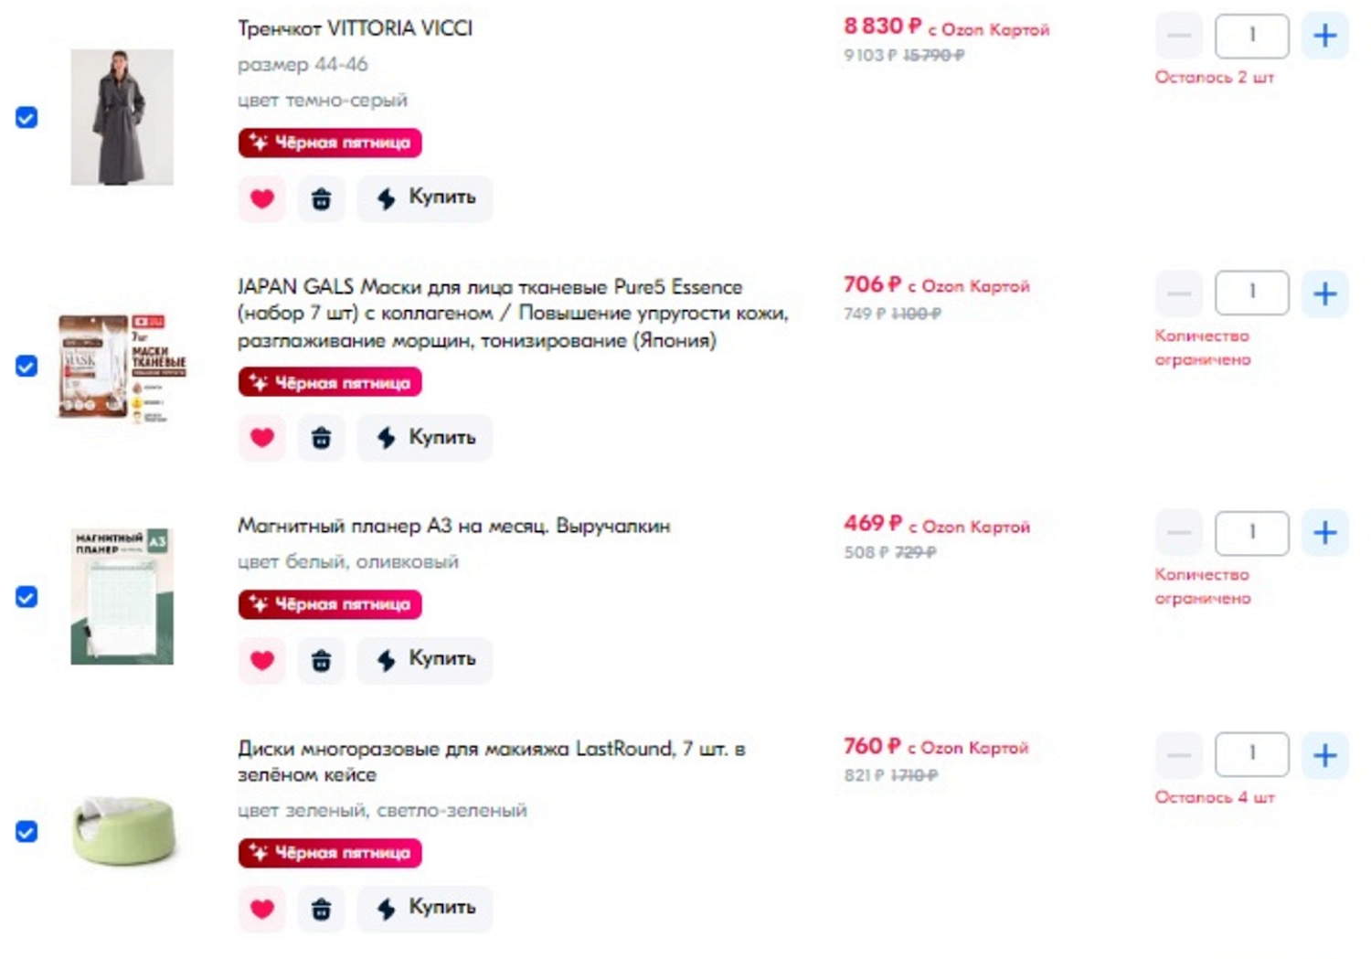
Task: Increase trench coat quantity with plus icon
Action: click(x=1324, y=36)
